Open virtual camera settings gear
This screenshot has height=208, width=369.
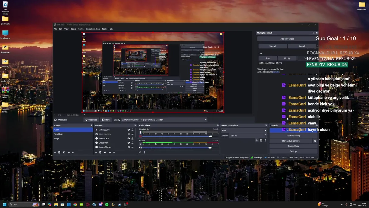(x=315, y=141)
